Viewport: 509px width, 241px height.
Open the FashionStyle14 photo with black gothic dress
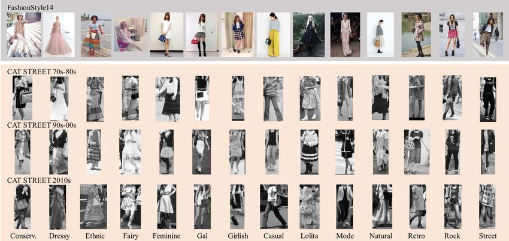pyautogui.click(x=308, y=34)
